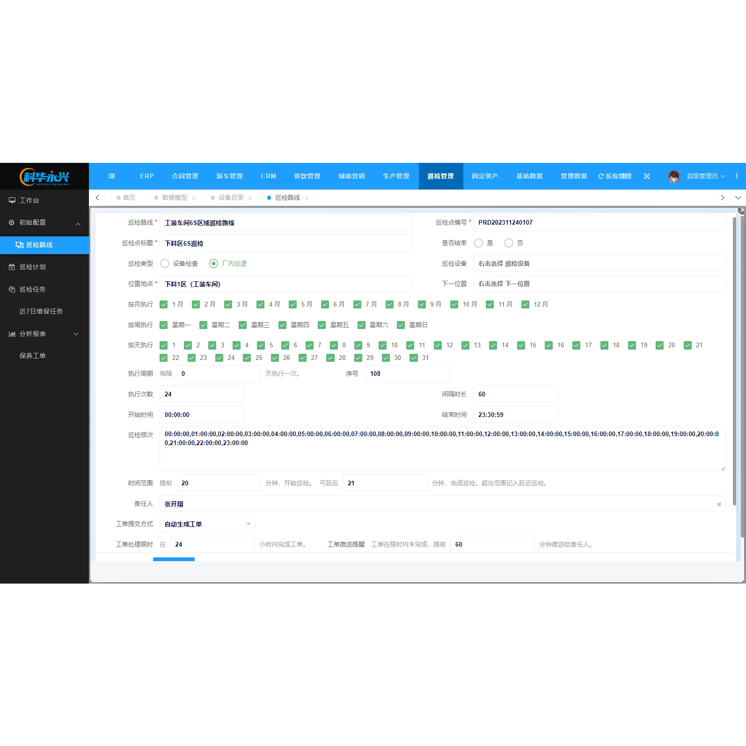
Task: Go to 近7日维保任务 in sidebar
Action: click(41, 311)
